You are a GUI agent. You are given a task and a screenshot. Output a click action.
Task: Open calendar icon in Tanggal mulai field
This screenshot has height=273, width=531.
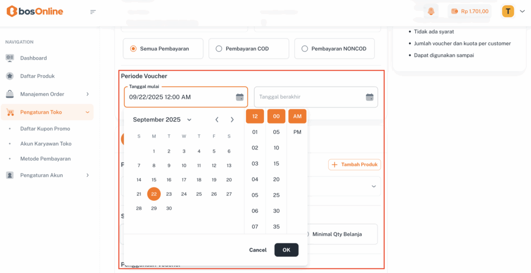pos(240,97)
